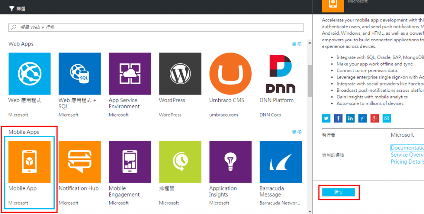Click the 建立 create button

[x=339, y=192]
